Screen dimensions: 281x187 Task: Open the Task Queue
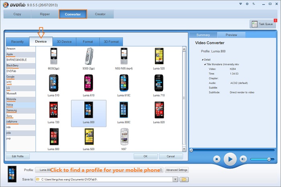(x=263, y=24)
